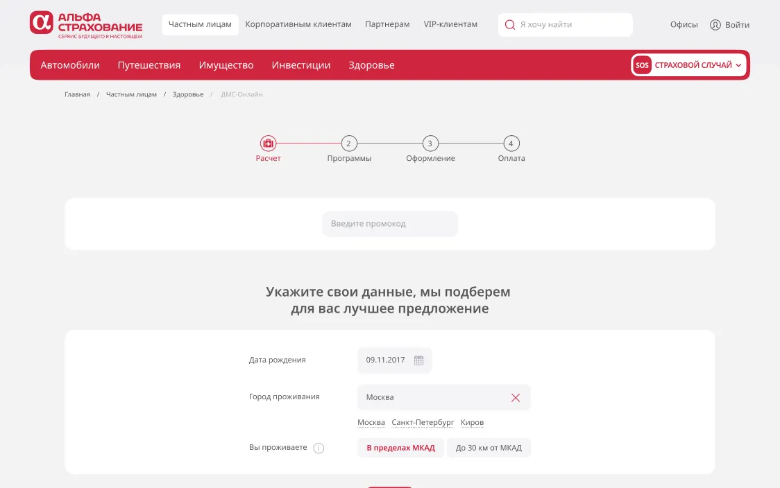Viewport: 780px width, 488px height.
Task: Go to step 2 Программы circle
Action: click(348, 143)
